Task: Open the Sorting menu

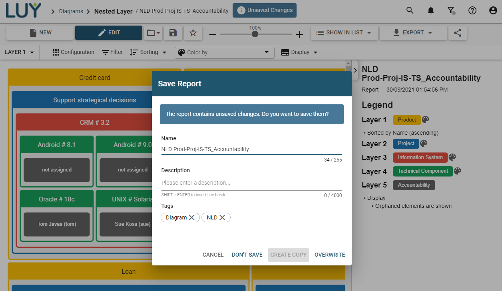Action: (148, 52)
